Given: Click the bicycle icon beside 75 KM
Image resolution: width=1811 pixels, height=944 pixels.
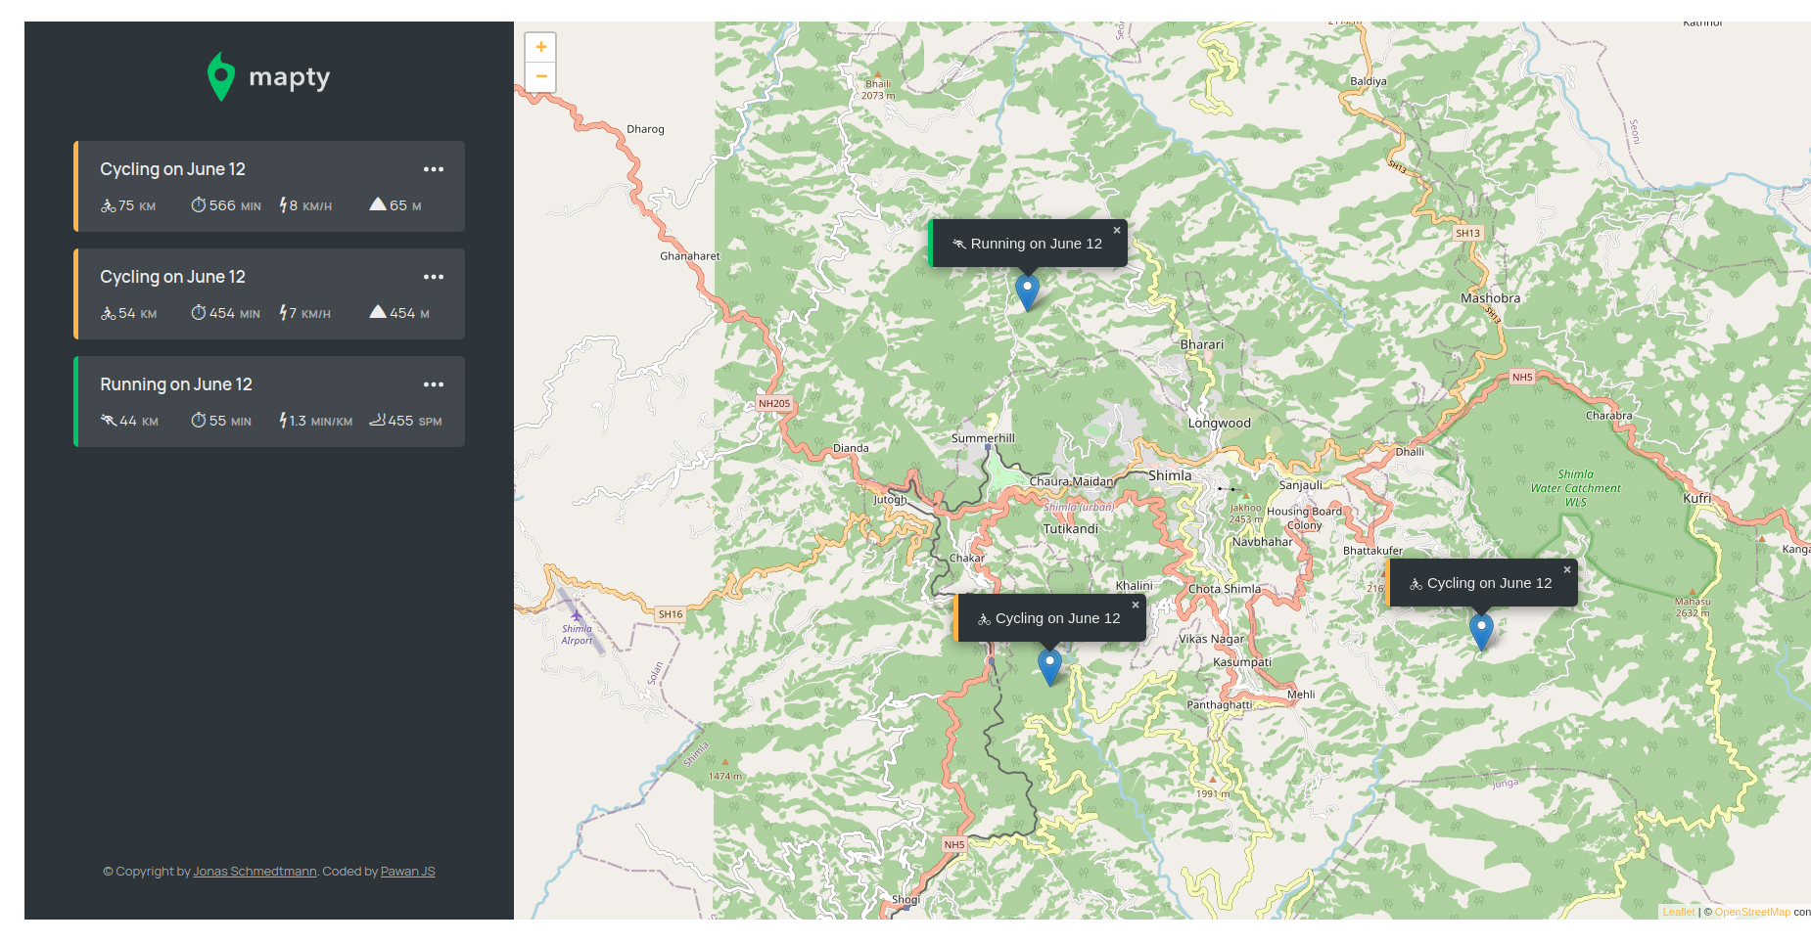Looking at the screenshot, I should (x=108, y=205).
